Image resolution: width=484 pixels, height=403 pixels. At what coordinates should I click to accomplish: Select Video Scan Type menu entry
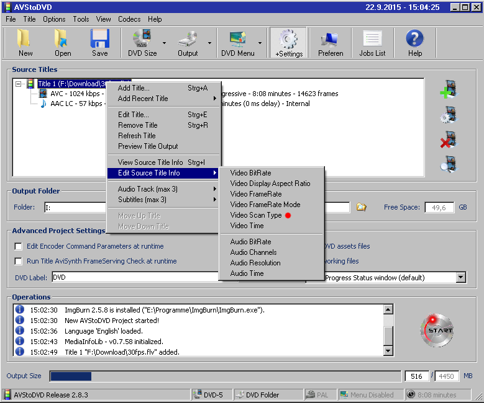tap(255, 215)
